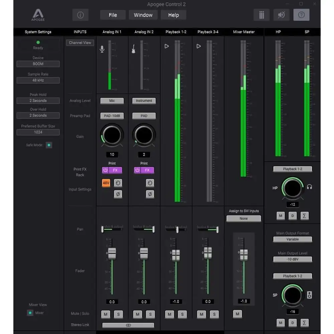334x334 pixels.
Task: Toggle the Stereo Link button for analog inputs
Action: point(128,325)
